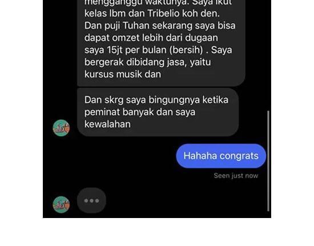Tap the avatar next to typing indicator

point(61,204)
